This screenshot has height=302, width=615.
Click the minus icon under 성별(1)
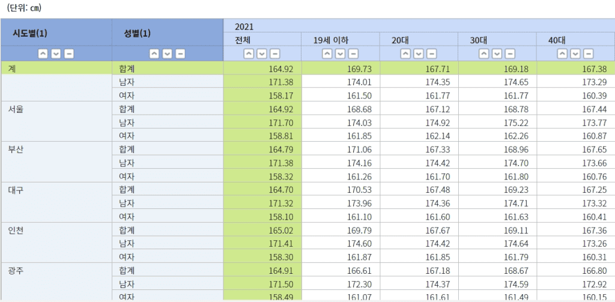pos(180,54)
